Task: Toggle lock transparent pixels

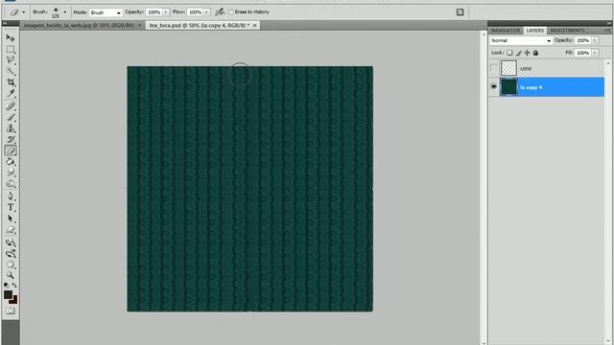Action: point(509,53)
